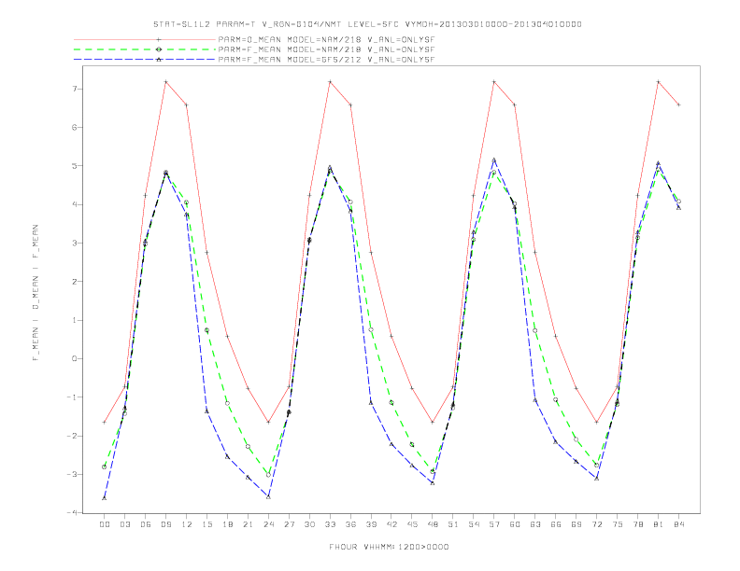Click the green dashed legend line sample
The width and height of the screenshot is (740, 571).
click(x=145, y=49)
